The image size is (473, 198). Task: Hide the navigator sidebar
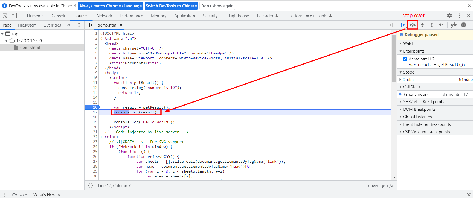click(x=90, y=25)
